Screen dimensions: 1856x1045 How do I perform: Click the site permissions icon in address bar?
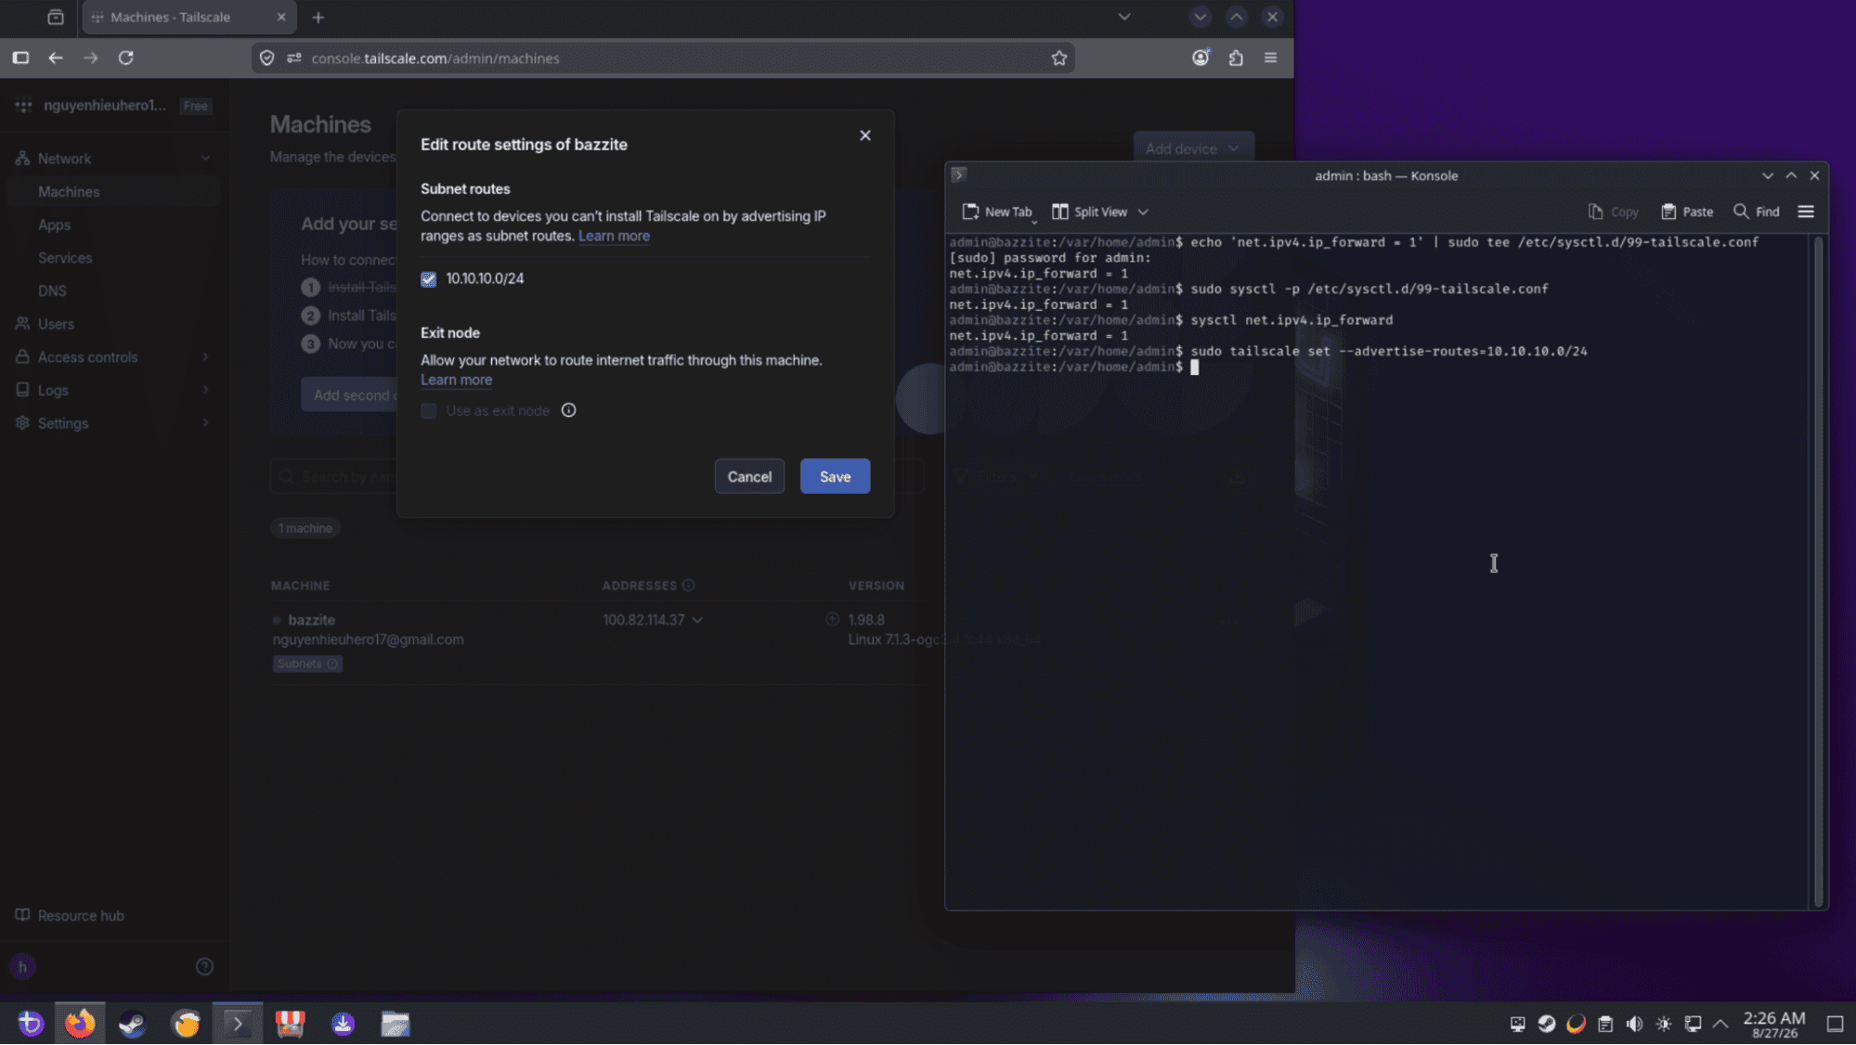point(294,58)
